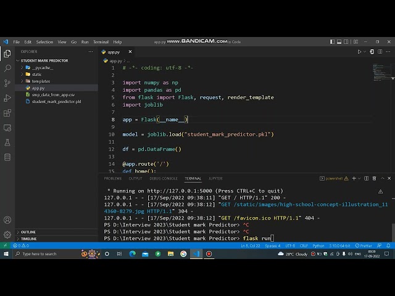Open smp_data_from_app.csv file
The image size is (395, 296).
pyautogui.click(x=56, y=94)
